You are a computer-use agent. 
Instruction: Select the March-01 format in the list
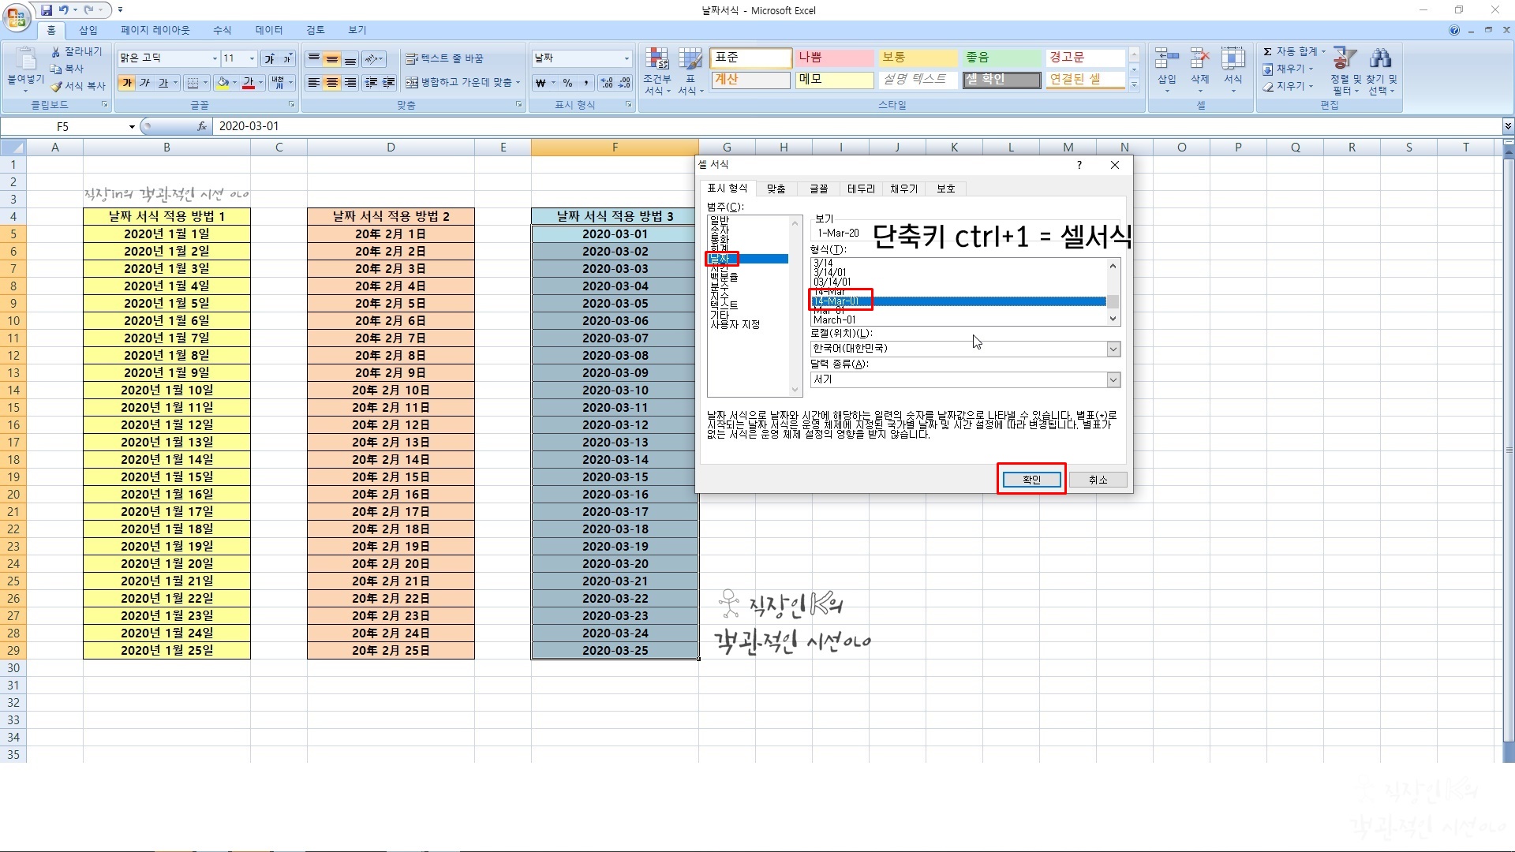coord(835,319)
